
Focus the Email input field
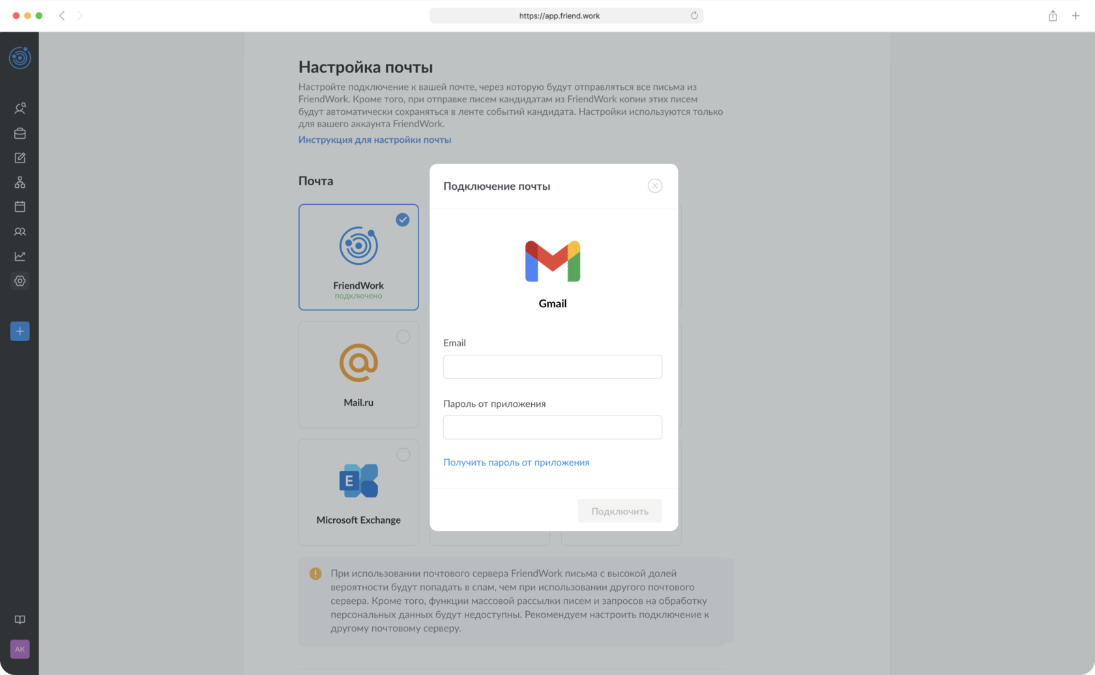pyautogui.click(x=553, y=367)
